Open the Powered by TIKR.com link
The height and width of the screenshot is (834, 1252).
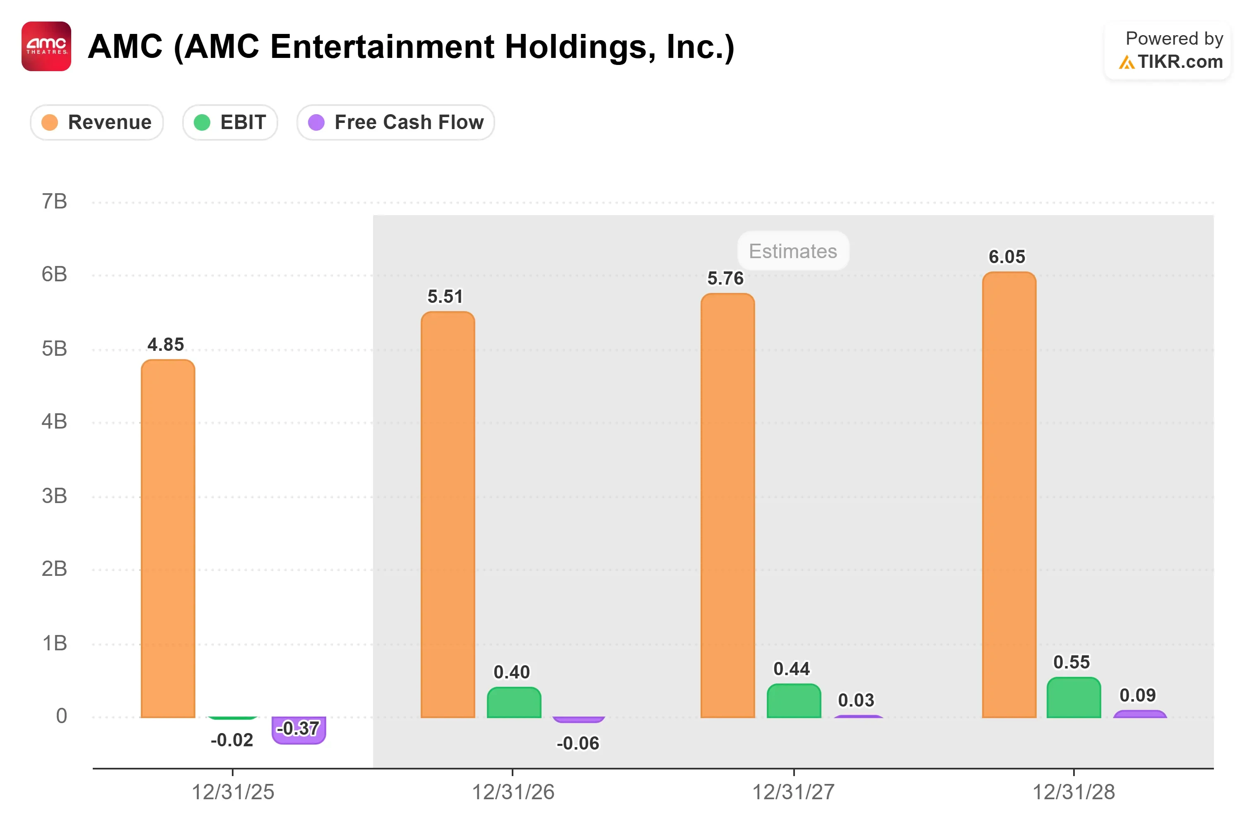tap(1168, 50)
